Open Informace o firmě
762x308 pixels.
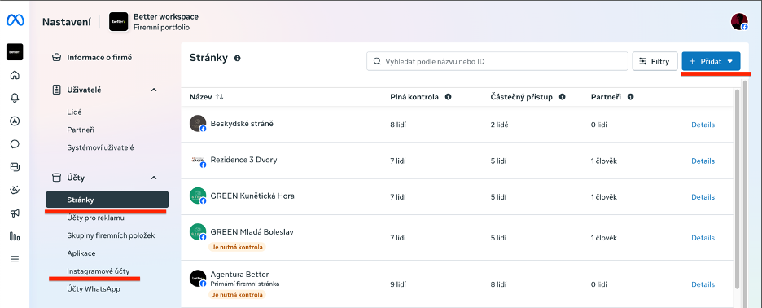pos(99,57)
